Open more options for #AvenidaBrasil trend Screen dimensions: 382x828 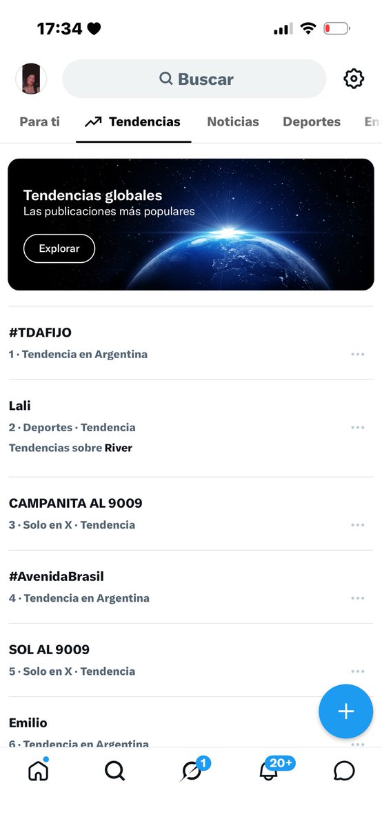pyautogui.click(x=357, y=598)
